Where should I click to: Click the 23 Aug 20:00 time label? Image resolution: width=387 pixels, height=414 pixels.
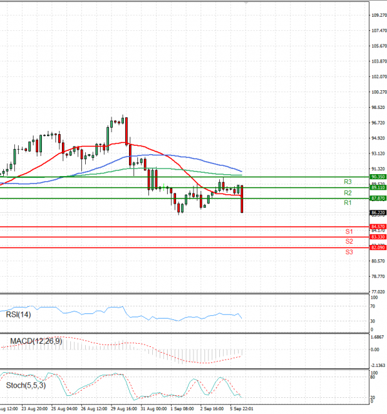click(x=35, y=409)
